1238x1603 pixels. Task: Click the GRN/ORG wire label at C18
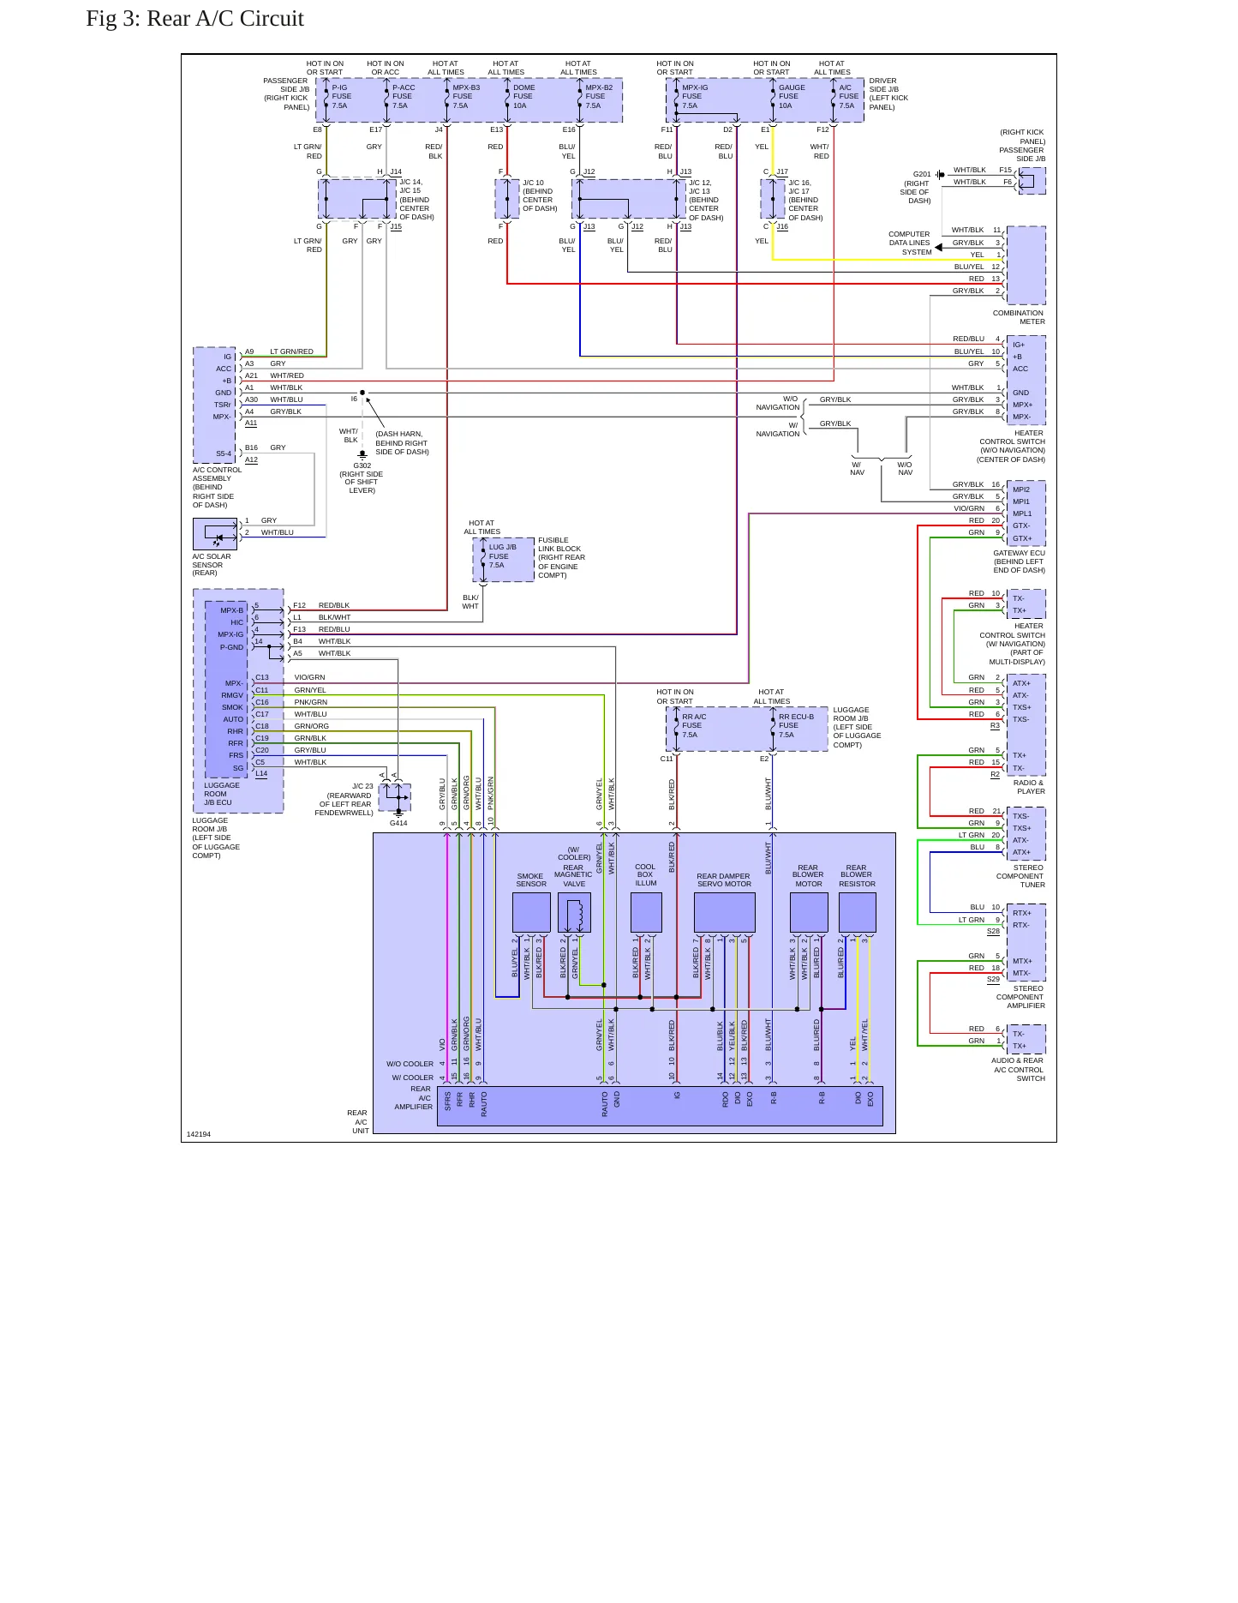312,726
